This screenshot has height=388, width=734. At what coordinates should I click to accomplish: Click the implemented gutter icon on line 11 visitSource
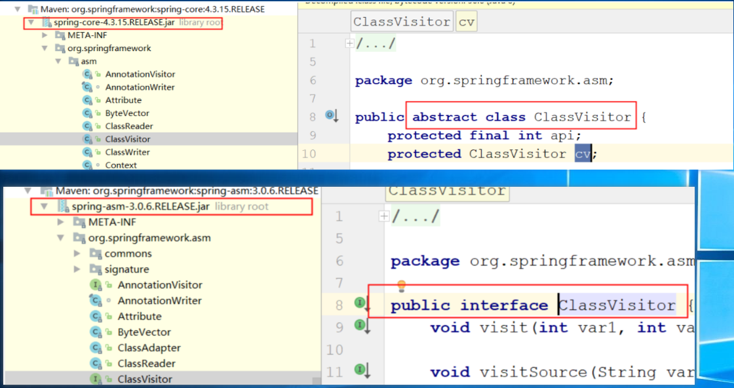point(362,371)
